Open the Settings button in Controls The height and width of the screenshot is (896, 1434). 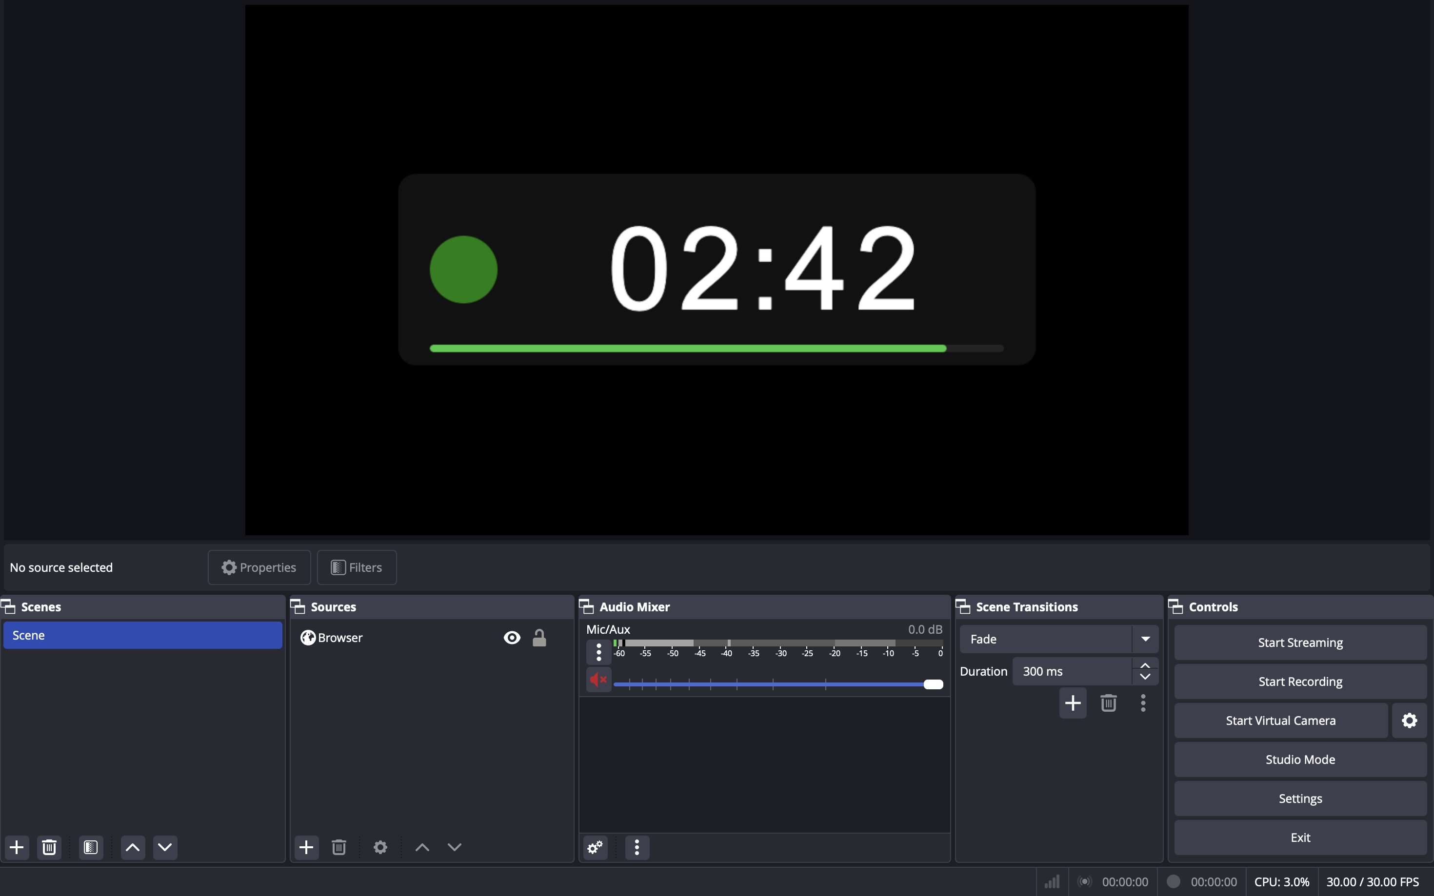(1300, 798)
